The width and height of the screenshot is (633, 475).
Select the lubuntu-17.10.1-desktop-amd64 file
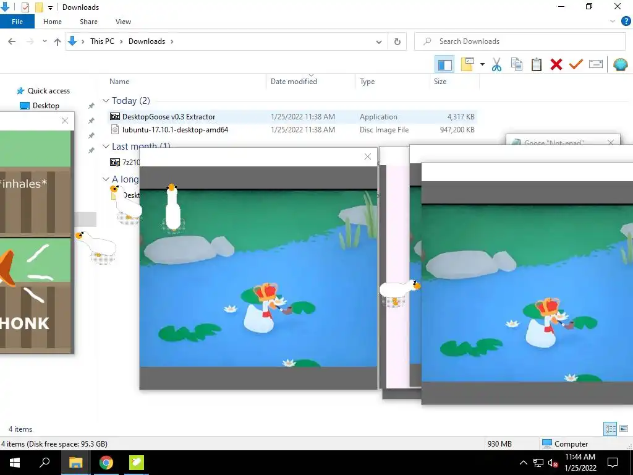tap(175, 130)
